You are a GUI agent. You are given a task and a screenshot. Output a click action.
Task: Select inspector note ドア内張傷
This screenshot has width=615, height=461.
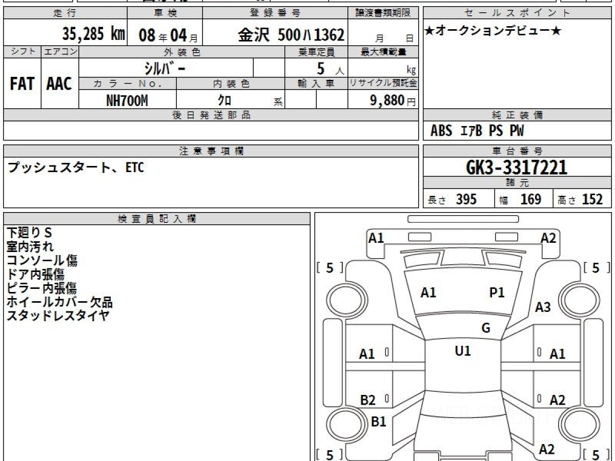click(35, 274)
